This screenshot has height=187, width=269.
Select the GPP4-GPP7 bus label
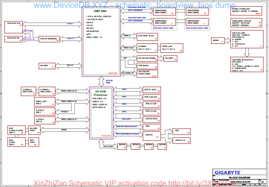pos(126,119)
